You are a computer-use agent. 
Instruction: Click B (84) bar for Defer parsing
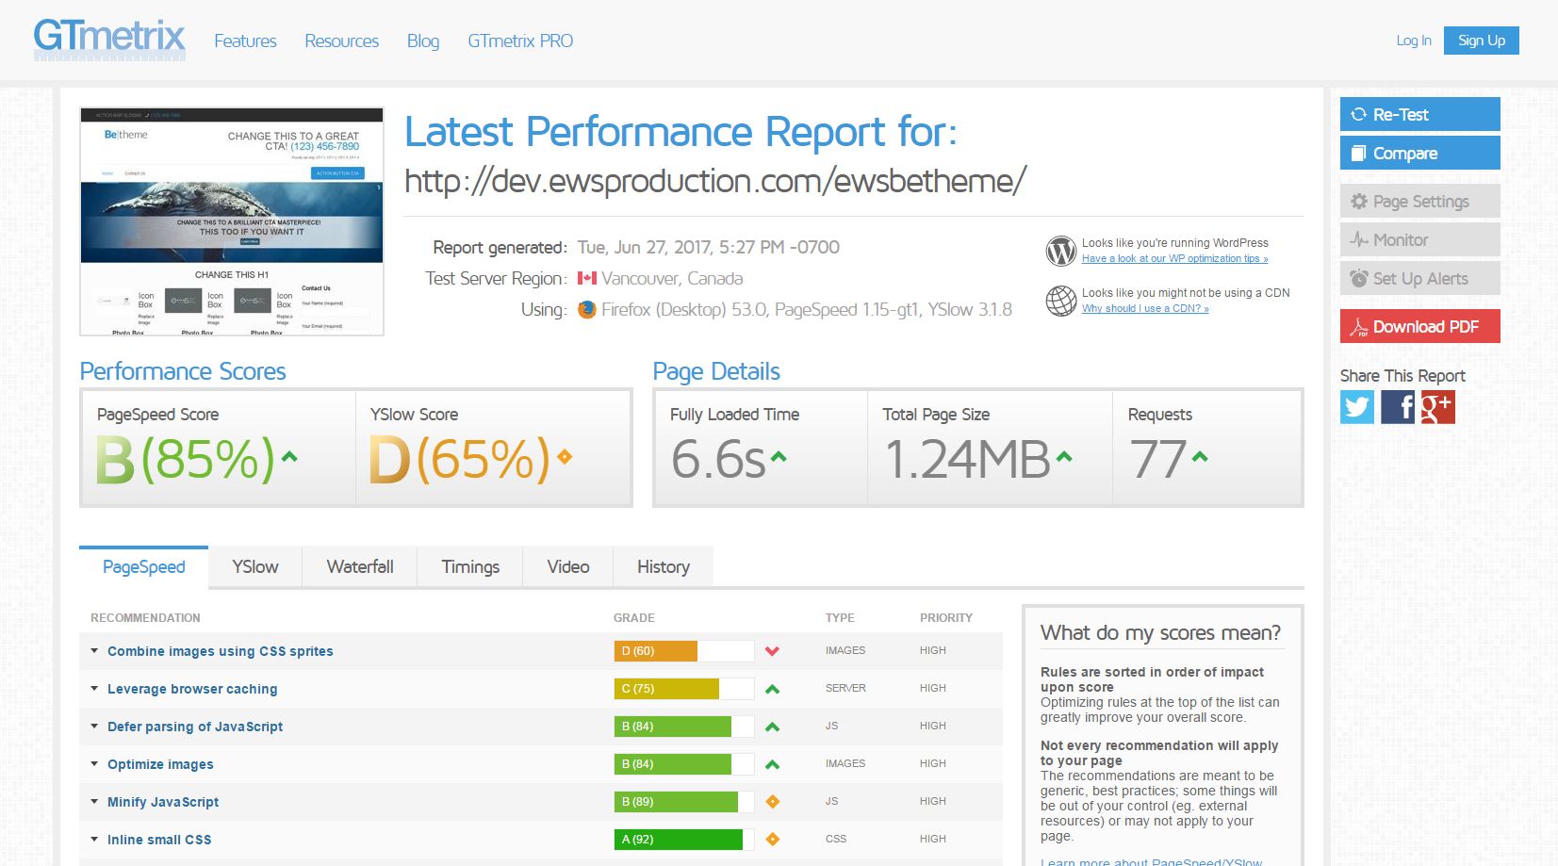click(x=684, y=727)
